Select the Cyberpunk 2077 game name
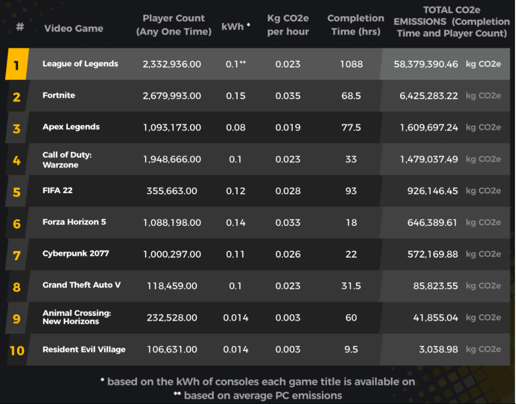 (75, 254)
